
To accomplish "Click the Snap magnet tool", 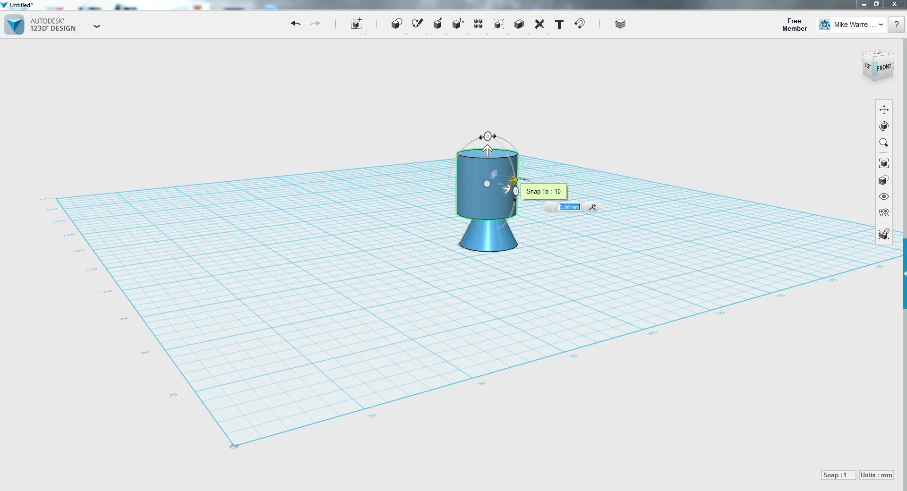I will tap(580, 24).
